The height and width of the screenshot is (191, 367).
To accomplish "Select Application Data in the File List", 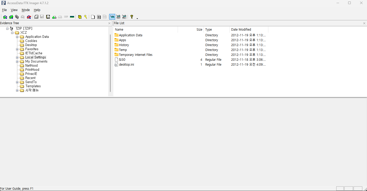I will 130,35.
